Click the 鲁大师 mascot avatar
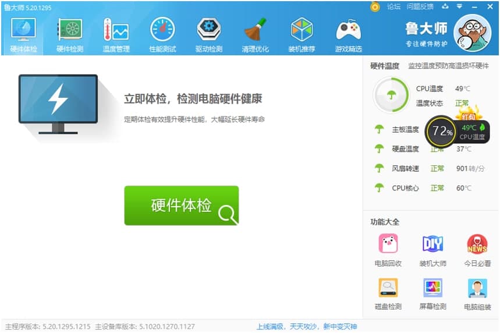Image resolution: width=500 pixels, height=333 pixels. pyautogui.click(x=473, y=33)
